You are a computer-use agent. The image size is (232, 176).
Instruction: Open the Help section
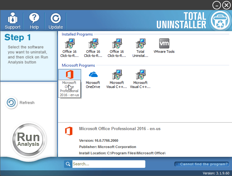click(x=34, y=21)
